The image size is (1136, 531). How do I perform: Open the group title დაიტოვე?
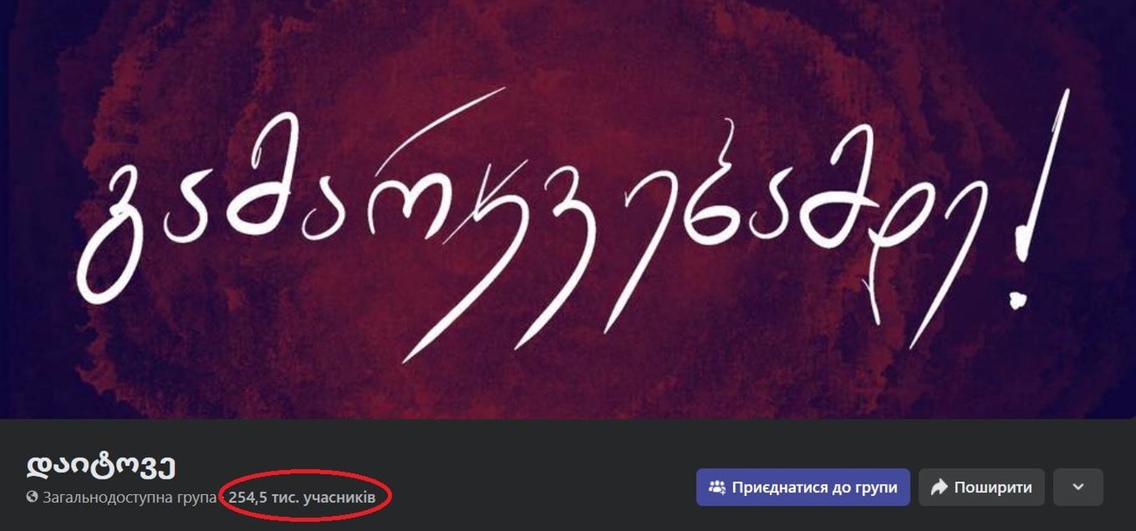point(101,465)
